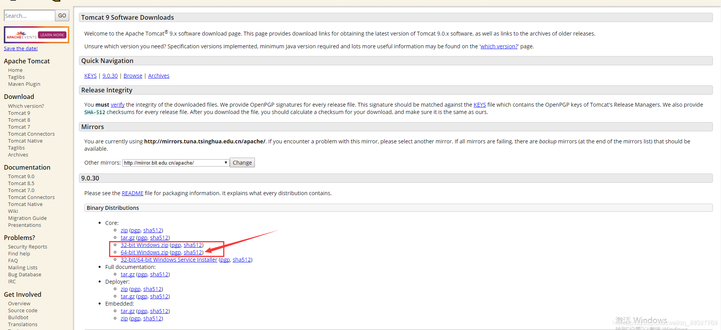Open Tomcat 8.5 documentation link

[x=21, y=183]
